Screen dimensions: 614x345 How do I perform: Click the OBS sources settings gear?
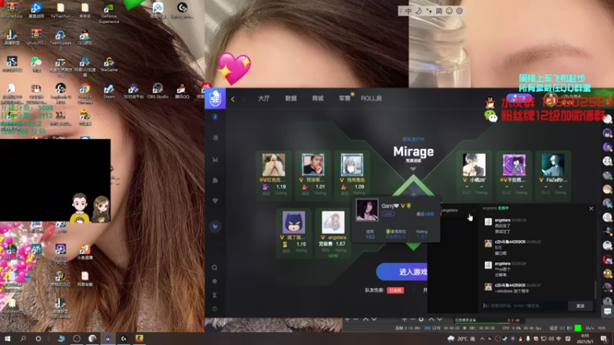pyautogui.click(x=421, y=320)
